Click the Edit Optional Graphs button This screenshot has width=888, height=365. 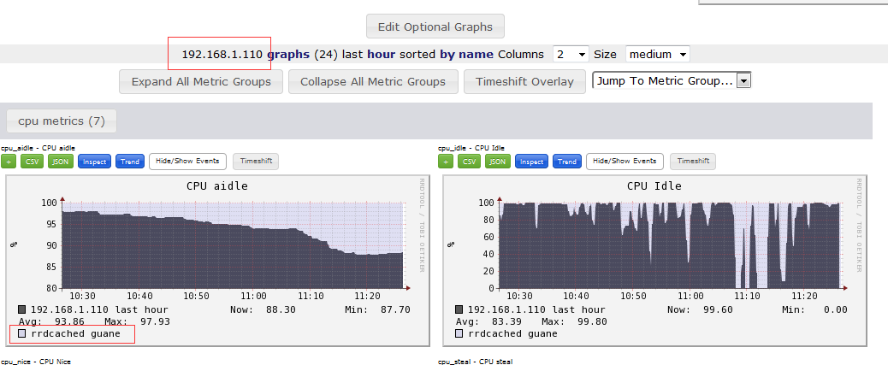coord(435,26)
